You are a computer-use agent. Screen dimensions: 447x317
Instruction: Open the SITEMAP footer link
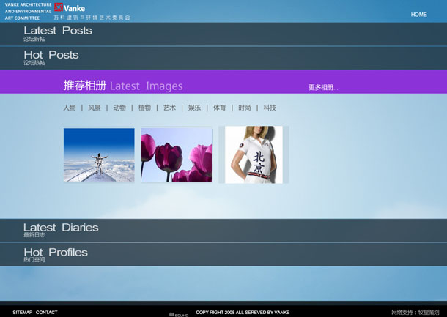click(x=22, y=313)
